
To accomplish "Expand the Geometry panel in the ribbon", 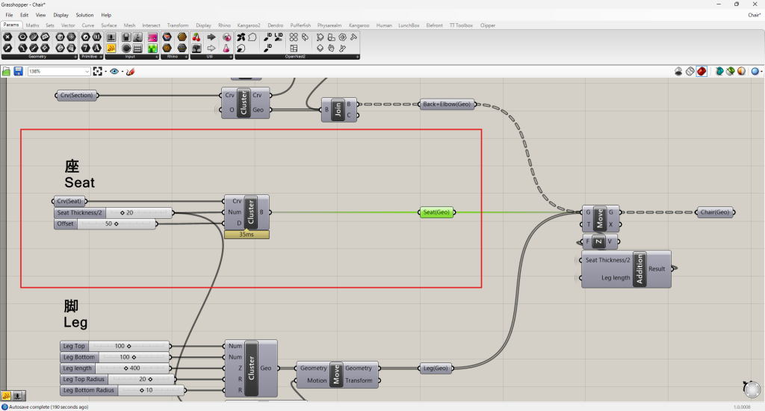I will 39,57.
